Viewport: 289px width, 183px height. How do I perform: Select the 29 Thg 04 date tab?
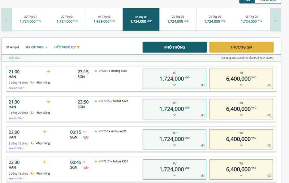click(31, 19)
